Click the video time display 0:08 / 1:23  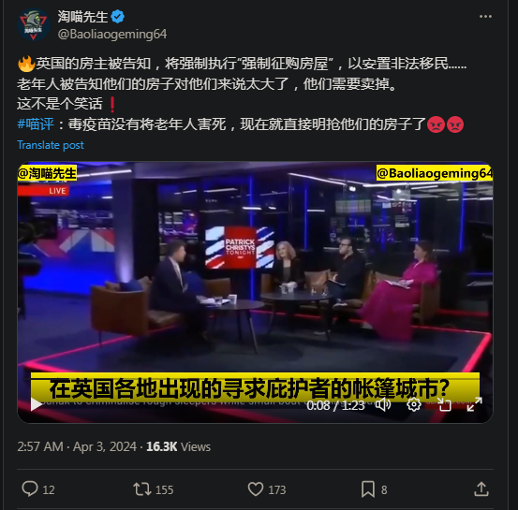pyautogui.click(x=335, y=405)
